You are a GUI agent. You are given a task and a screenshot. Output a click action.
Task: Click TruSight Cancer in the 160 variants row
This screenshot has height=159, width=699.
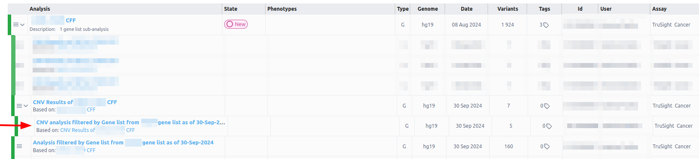[672, 147]
